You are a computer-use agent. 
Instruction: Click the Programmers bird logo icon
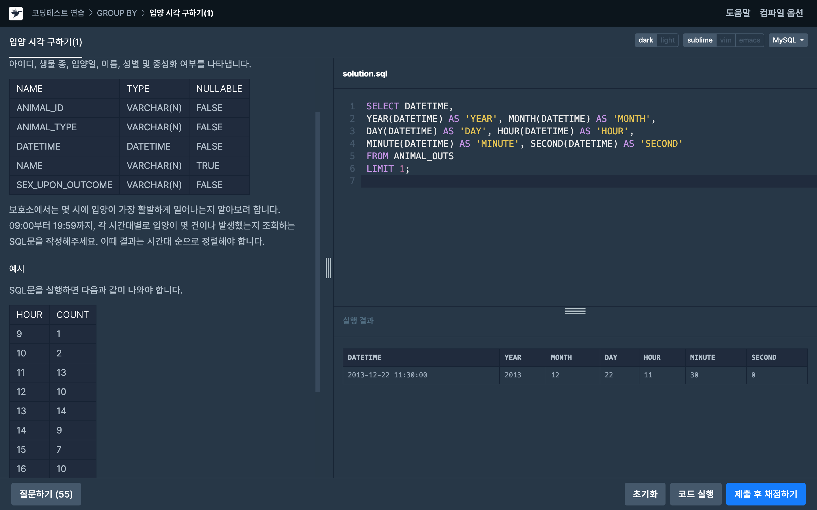point(16,13)
